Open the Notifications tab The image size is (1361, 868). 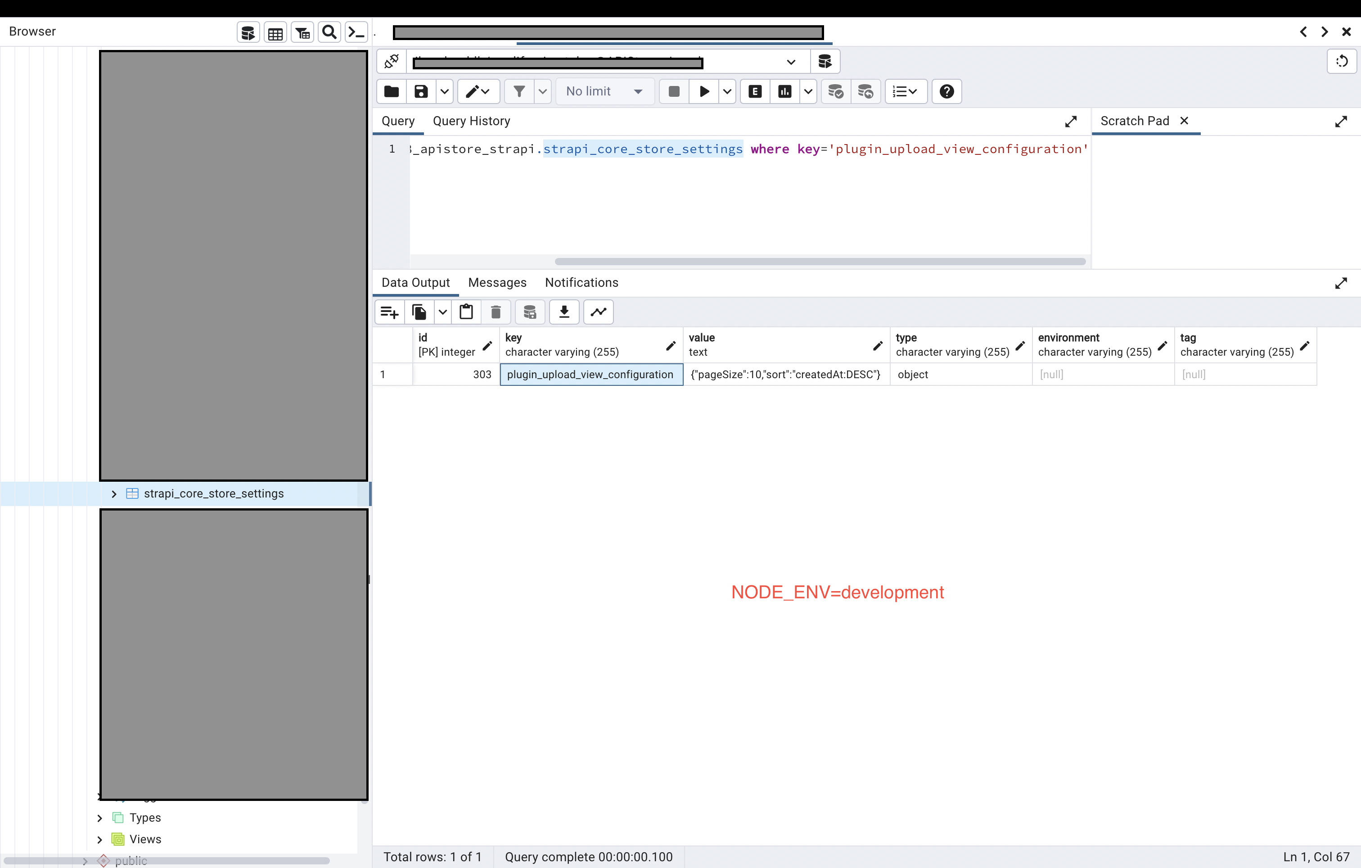click(581, 282)
